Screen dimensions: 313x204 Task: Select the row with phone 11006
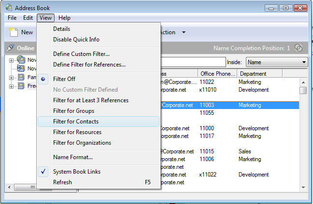(x=229, y=159)
